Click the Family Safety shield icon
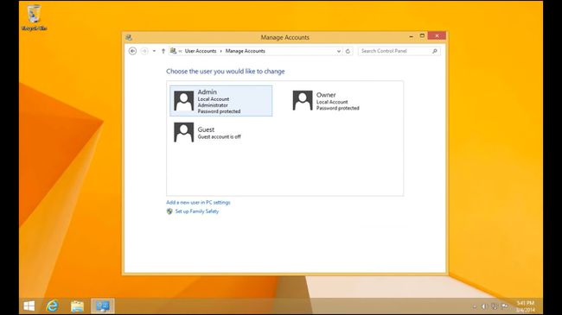 (169, 211)
